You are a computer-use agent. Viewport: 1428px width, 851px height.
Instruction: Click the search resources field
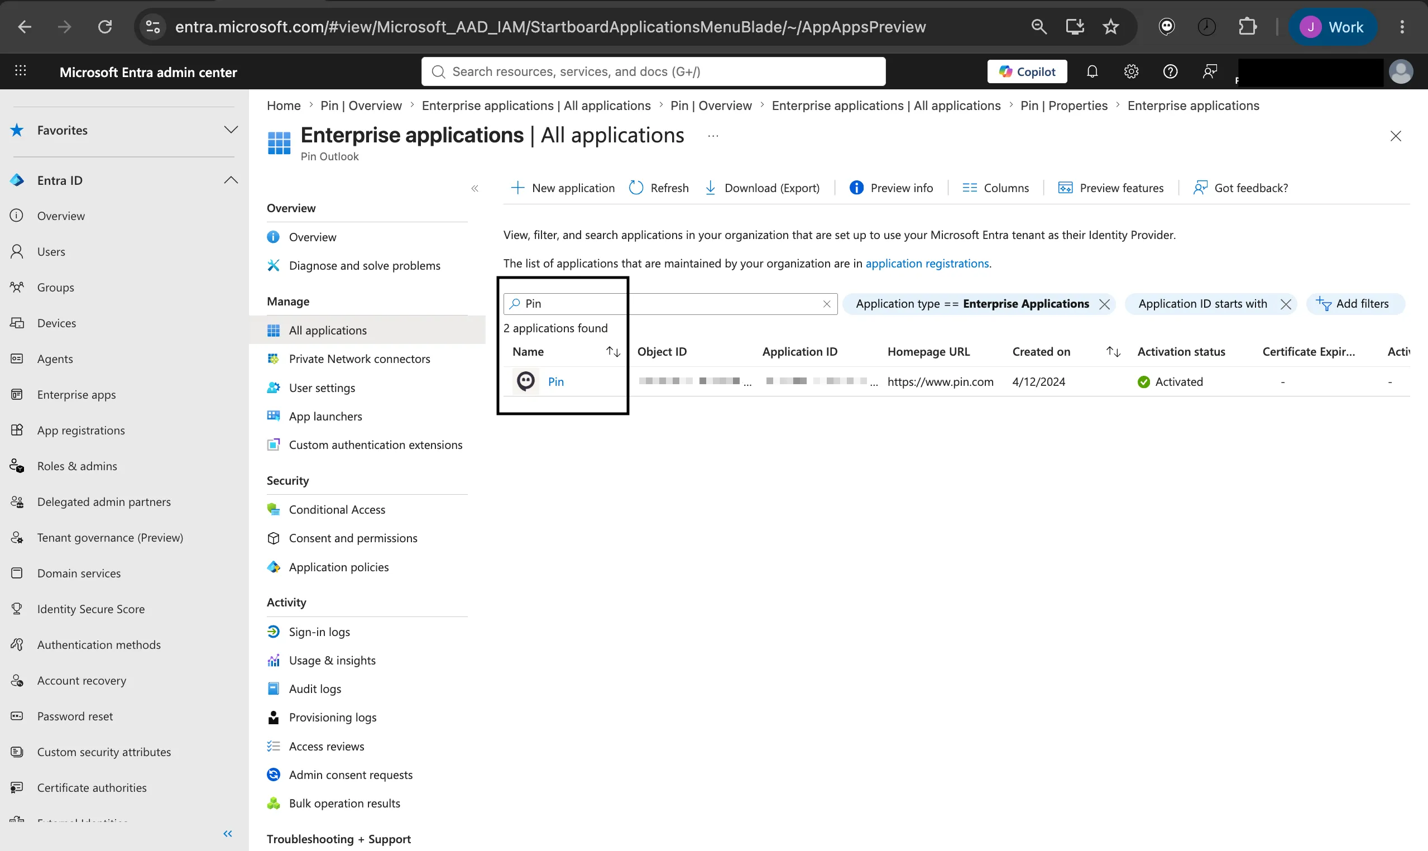[x=653, y=71]
